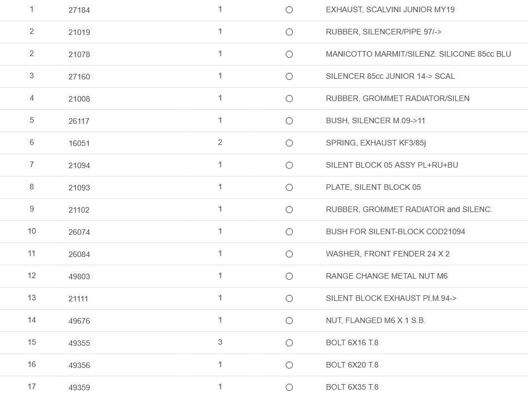Select circle for NUT, FLANGED M6 X 1 S.B.
Screen dimensions: 528x398
coord(289,321)
